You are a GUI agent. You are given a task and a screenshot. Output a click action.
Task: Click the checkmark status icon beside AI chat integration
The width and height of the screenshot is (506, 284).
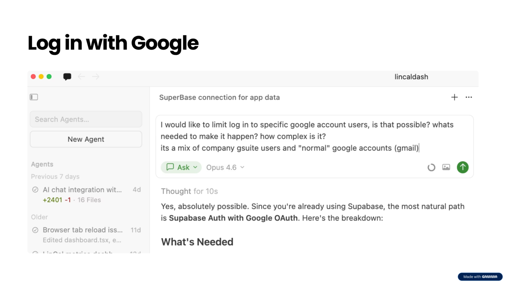[35, 190]
